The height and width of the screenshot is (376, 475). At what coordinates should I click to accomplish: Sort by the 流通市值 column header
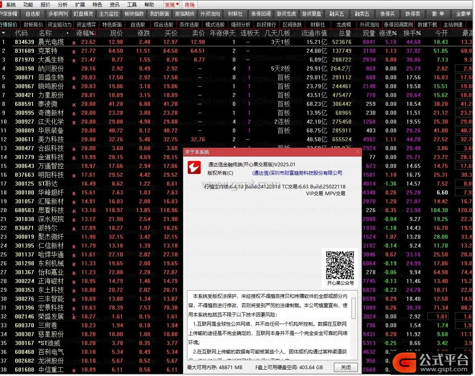tap(314, 33)
